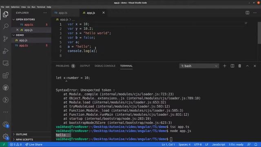Open the GitLens activity bar icon

(x=5, y=100)
